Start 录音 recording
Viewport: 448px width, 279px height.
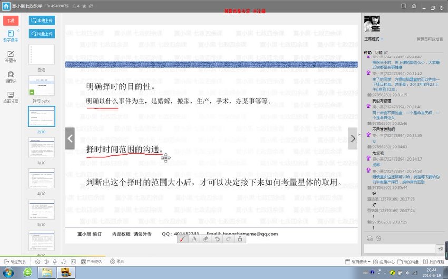pos(117,262)
